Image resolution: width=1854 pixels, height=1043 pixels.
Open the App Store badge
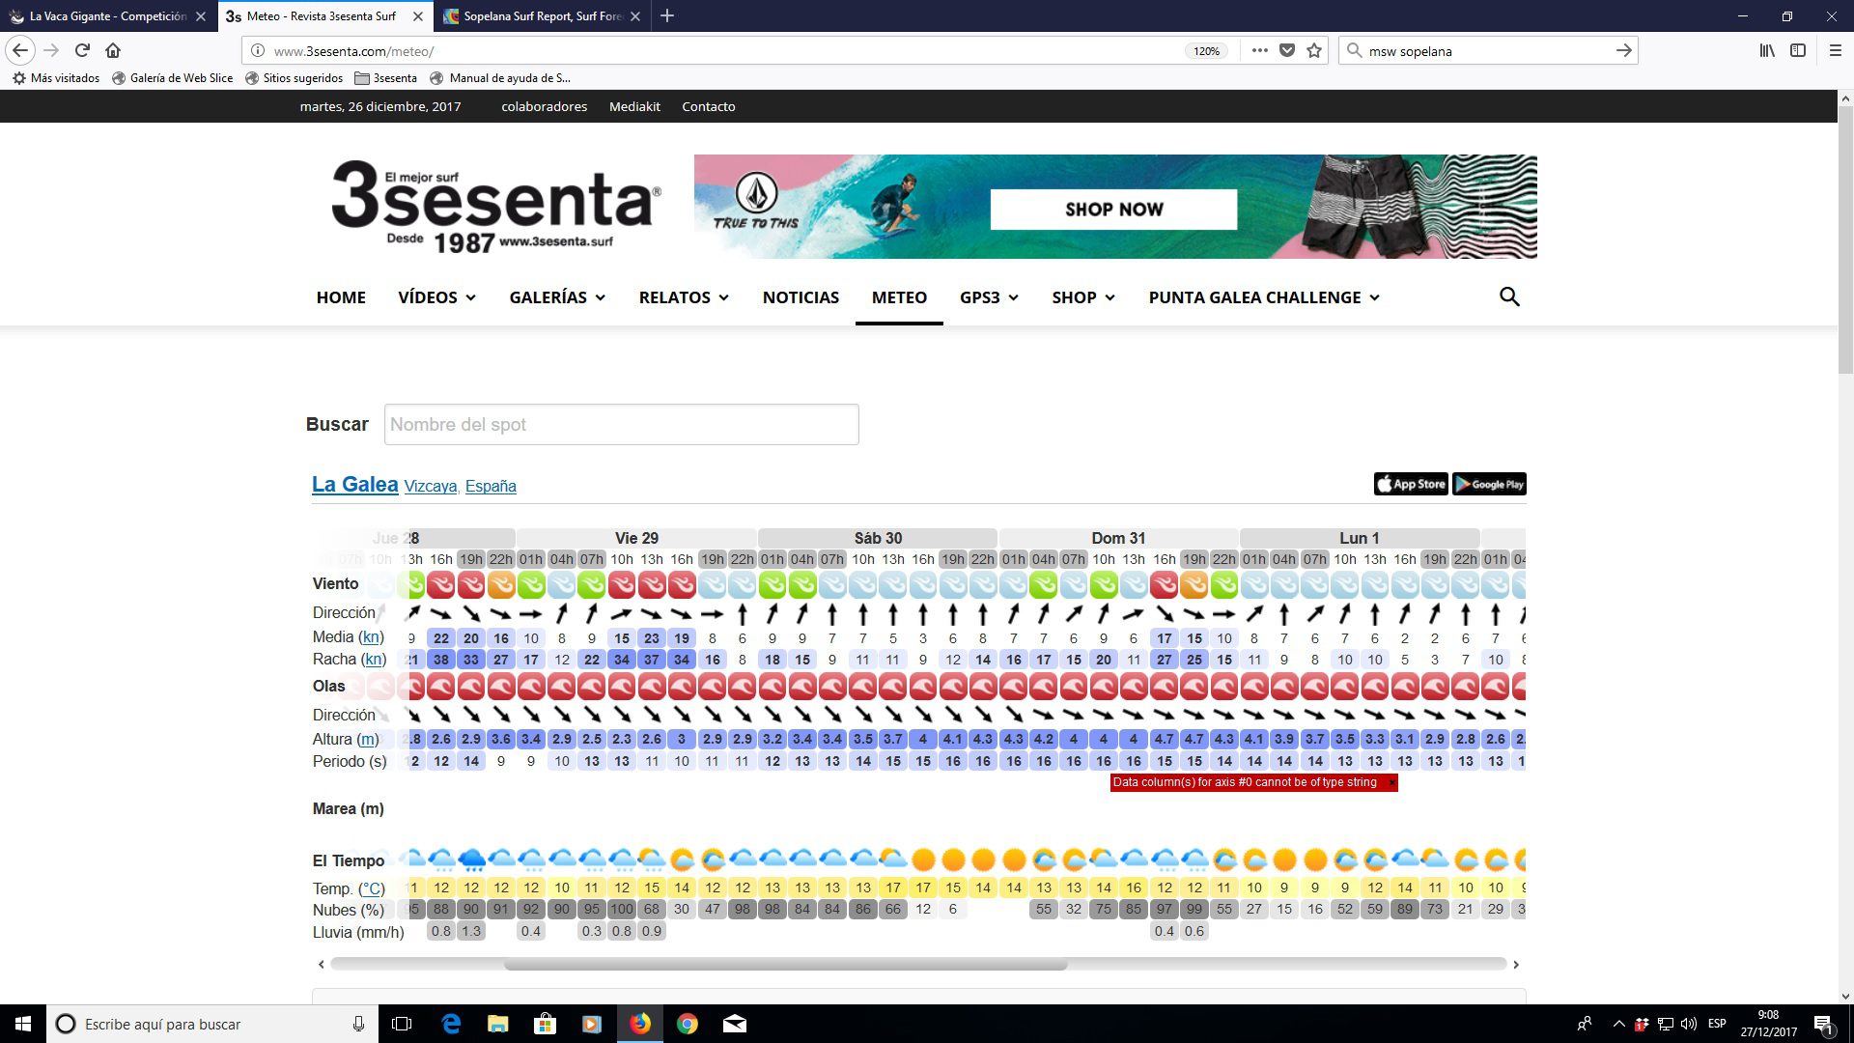coord(1411,484)
